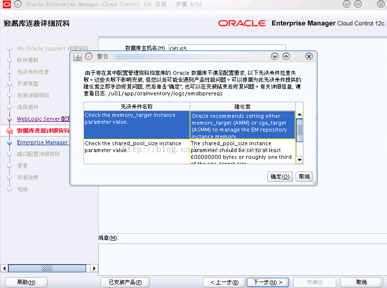Click the 完成 step in the sidebar
387x288 pixels.
click(x=22, y=189)
